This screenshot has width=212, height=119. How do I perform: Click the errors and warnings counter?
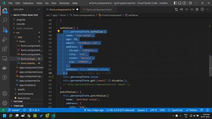pyautogui.click(x=34, y=110)
